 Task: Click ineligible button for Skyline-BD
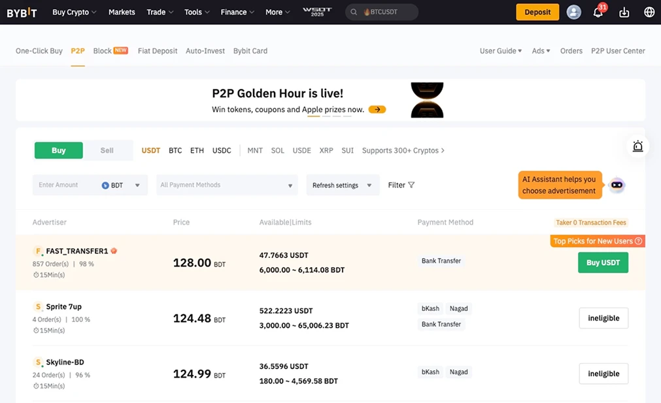coord(603,374)
